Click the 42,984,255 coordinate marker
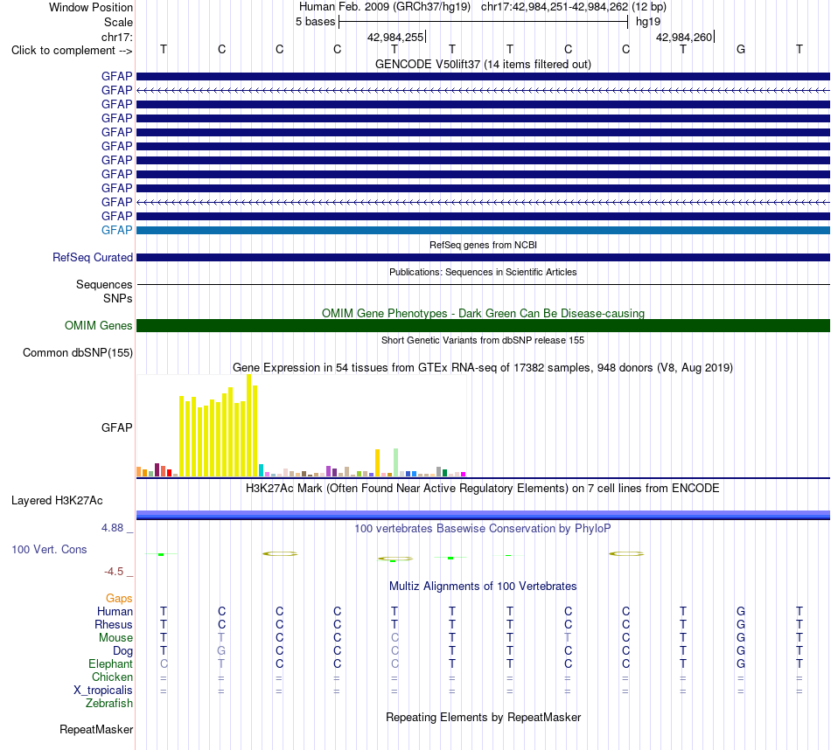The width and height of the screenshot is (831, 750). coord(395,37)
